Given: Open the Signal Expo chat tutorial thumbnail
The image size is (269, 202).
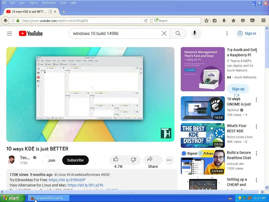Looking at the screenshot, I should pos(203,162).
